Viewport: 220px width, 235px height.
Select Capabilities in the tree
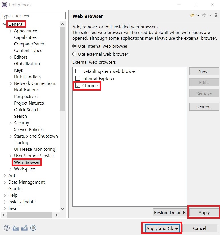click(x=25, y=37)
